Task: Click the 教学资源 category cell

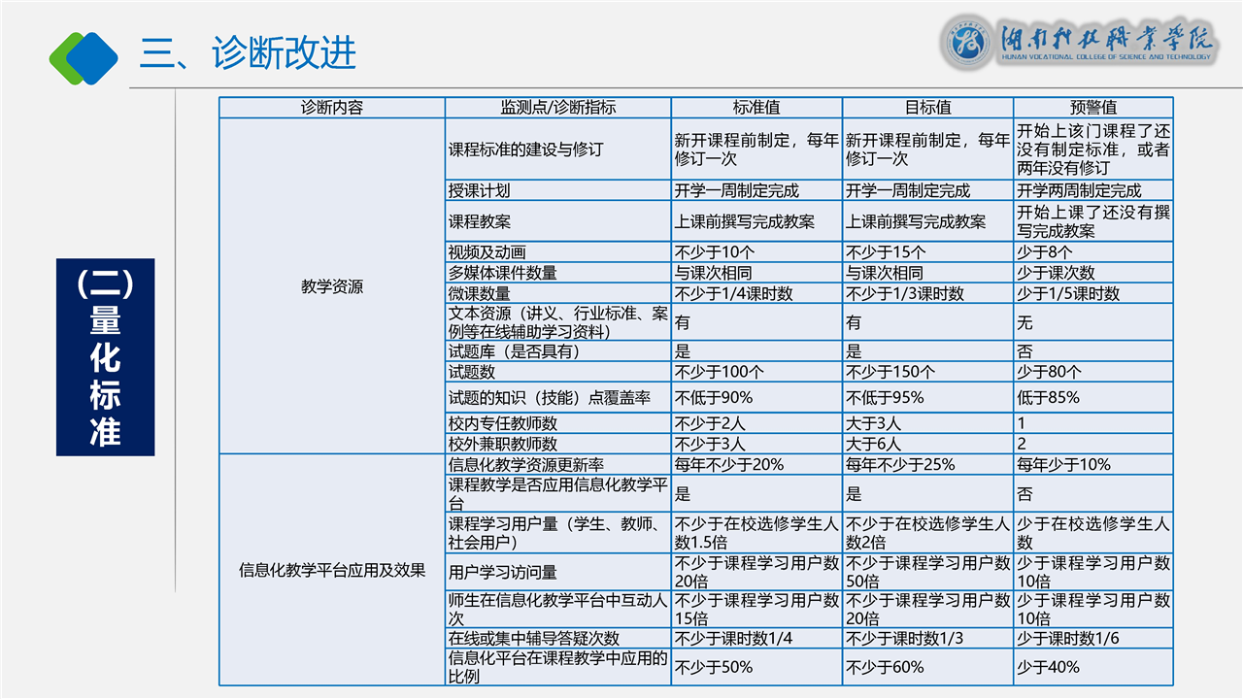Action: pos(332,286)
